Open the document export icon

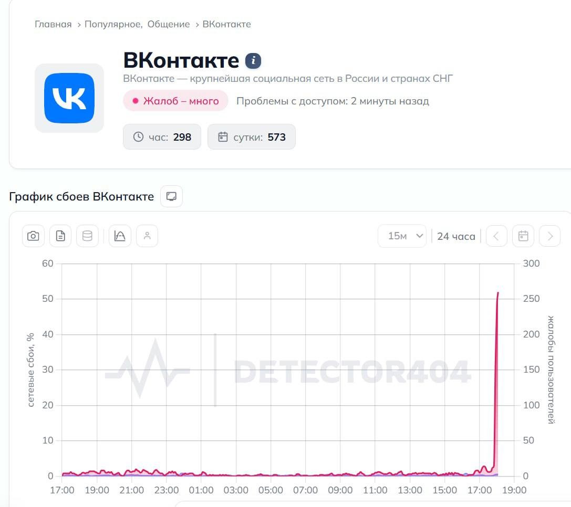pyautogui.click(x=60, y=236)
